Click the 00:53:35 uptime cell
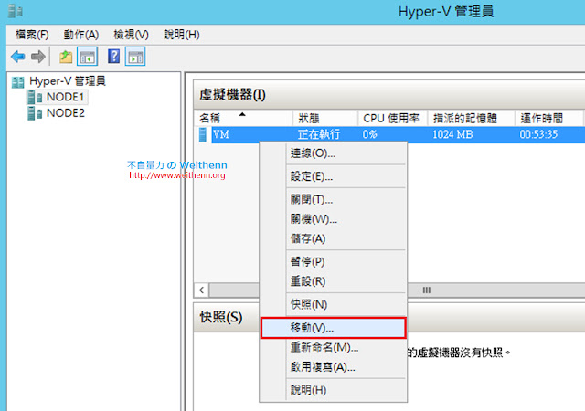 538,134
